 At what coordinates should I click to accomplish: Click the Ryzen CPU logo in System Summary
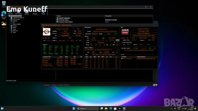tap(46, 32)
